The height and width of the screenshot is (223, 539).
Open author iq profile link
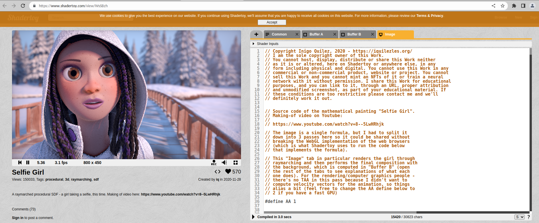pyautogui.click(x=217, y=179)
